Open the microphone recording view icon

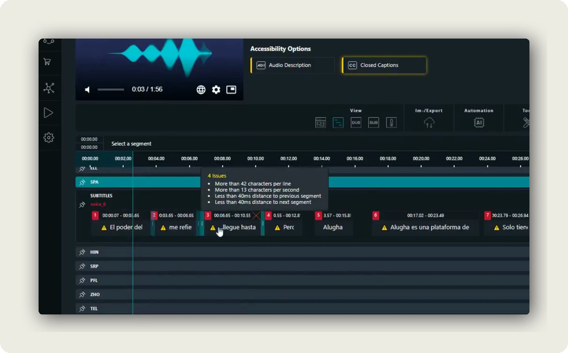coord(391,122)
